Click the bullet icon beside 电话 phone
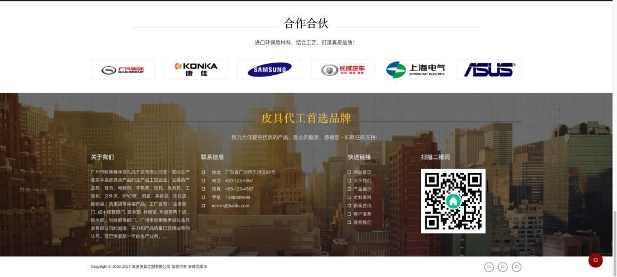Screen dimensions: 617x277 (x=204, y=181)
